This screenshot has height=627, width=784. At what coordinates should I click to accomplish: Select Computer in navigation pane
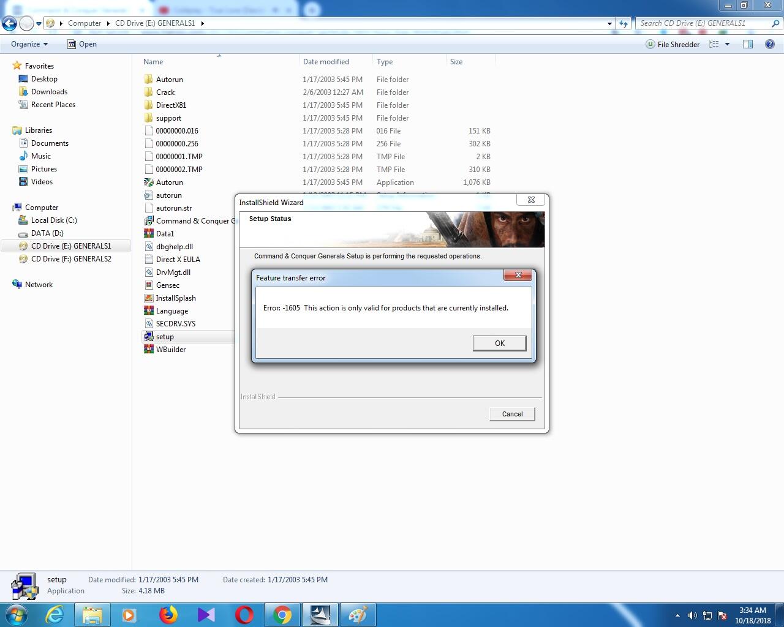[42, 208]
